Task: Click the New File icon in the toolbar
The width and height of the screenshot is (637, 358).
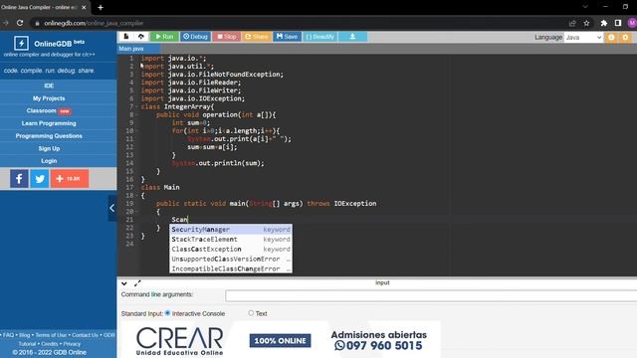Action: pyautogui.click(x=126, y=37)
